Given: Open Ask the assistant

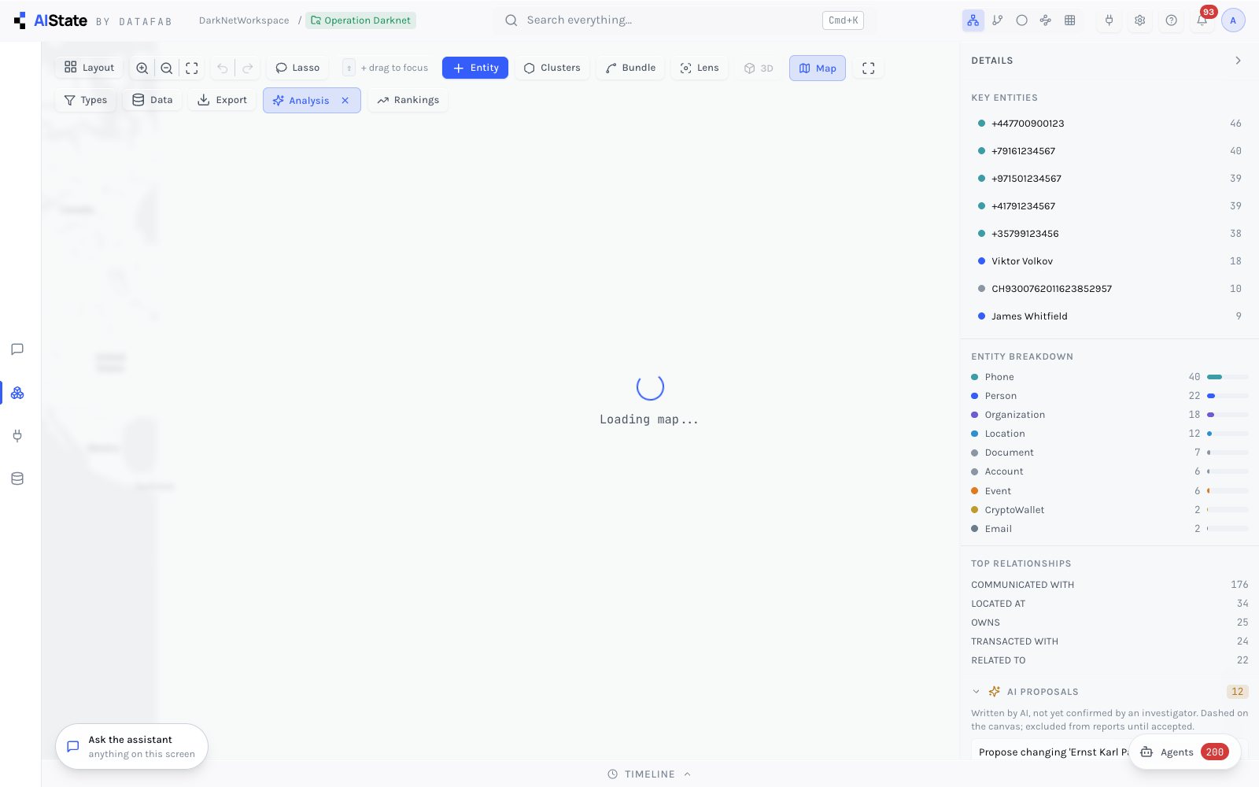Looking at the screenshot, I should 131,747.
